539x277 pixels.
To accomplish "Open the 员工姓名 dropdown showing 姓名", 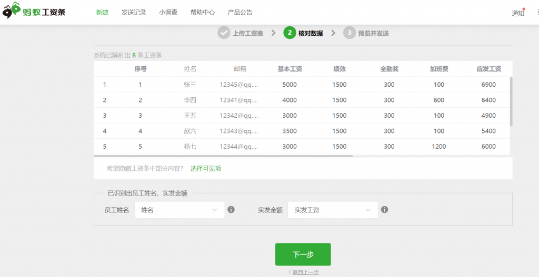I will coord(179,210).
